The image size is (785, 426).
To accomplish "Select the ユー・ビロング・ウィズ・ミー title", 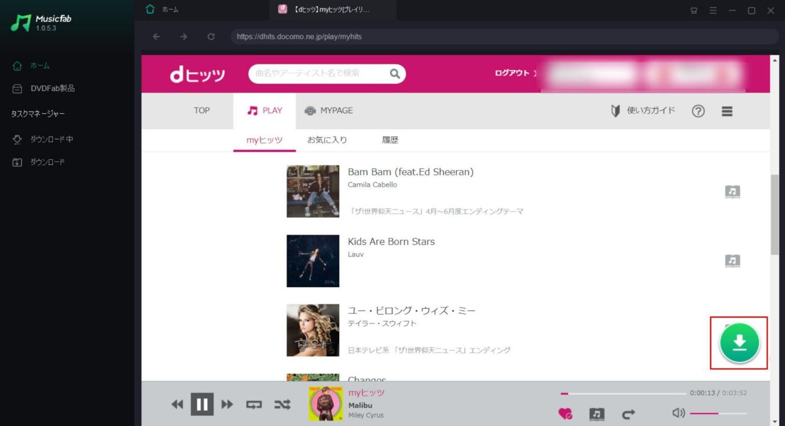I will pyautogui.click(x=412, y=311).
